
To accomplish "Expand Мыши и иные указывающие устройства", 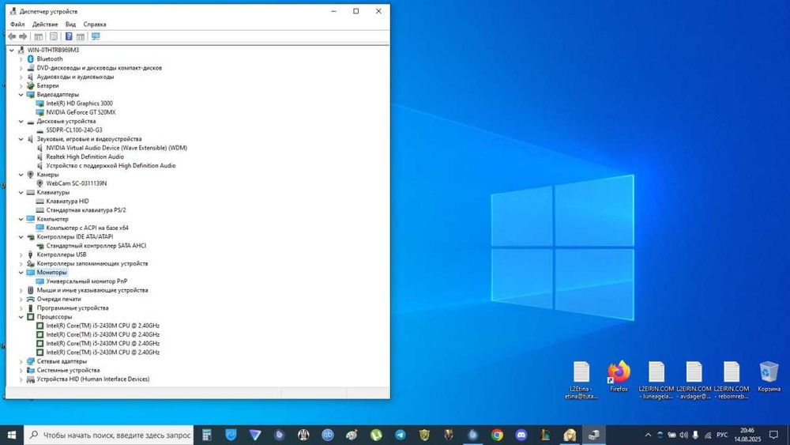I will pyautogui.click(x=21, y=290).
